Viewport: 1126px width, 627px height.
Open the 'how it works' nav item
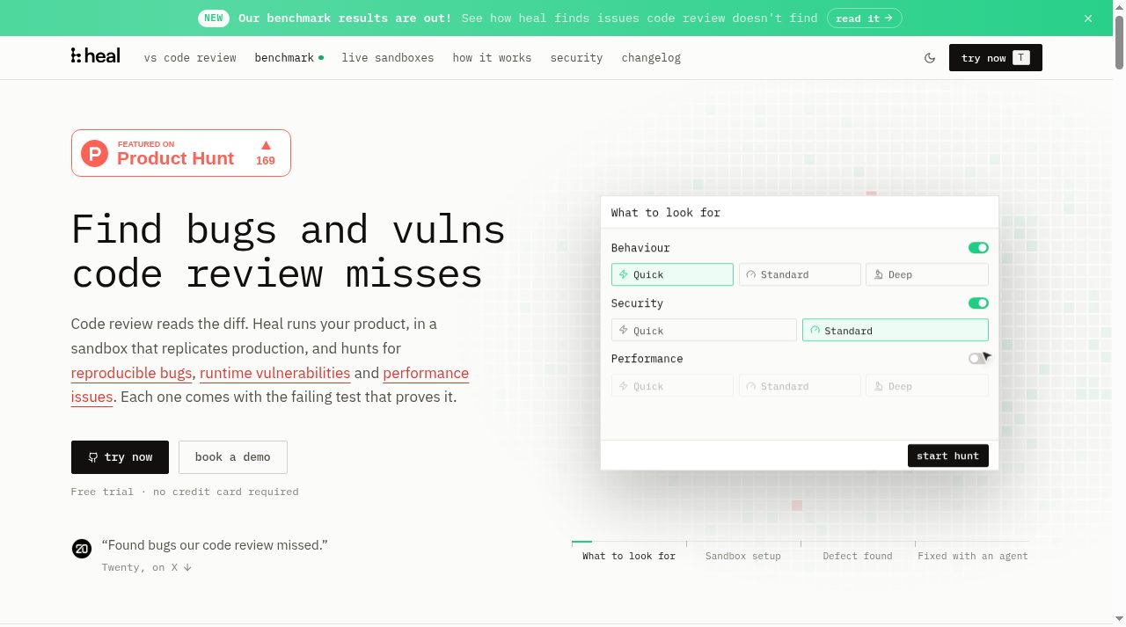(x=492, y=58)
